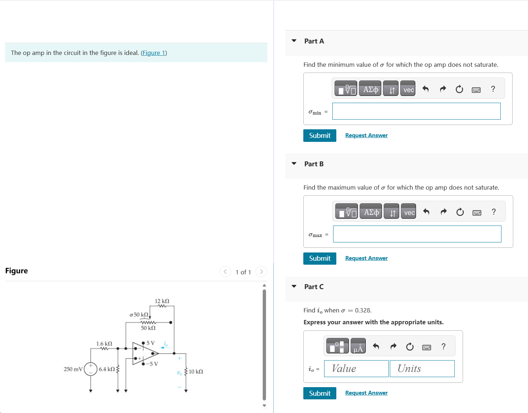Open the templates (fraction/root) tool in Part A

click(x=346, y=88)
